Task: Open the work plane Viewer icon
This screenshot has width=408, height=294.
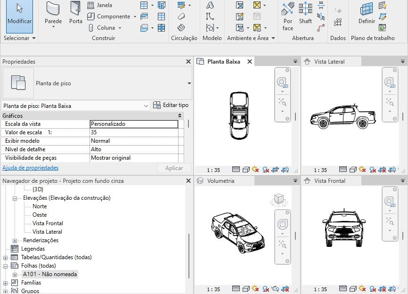Action: 383,28
